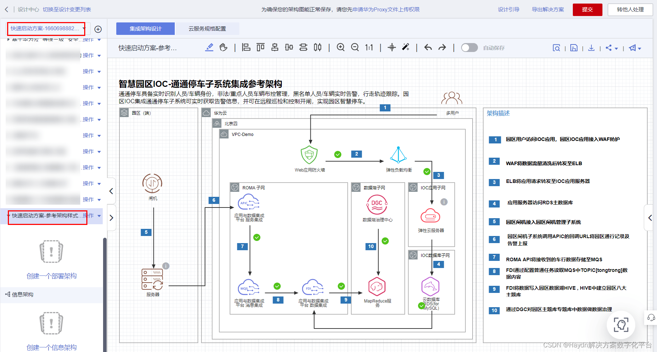
Task: Zoom in on the canvas
Action: click(x=341, y=47)
